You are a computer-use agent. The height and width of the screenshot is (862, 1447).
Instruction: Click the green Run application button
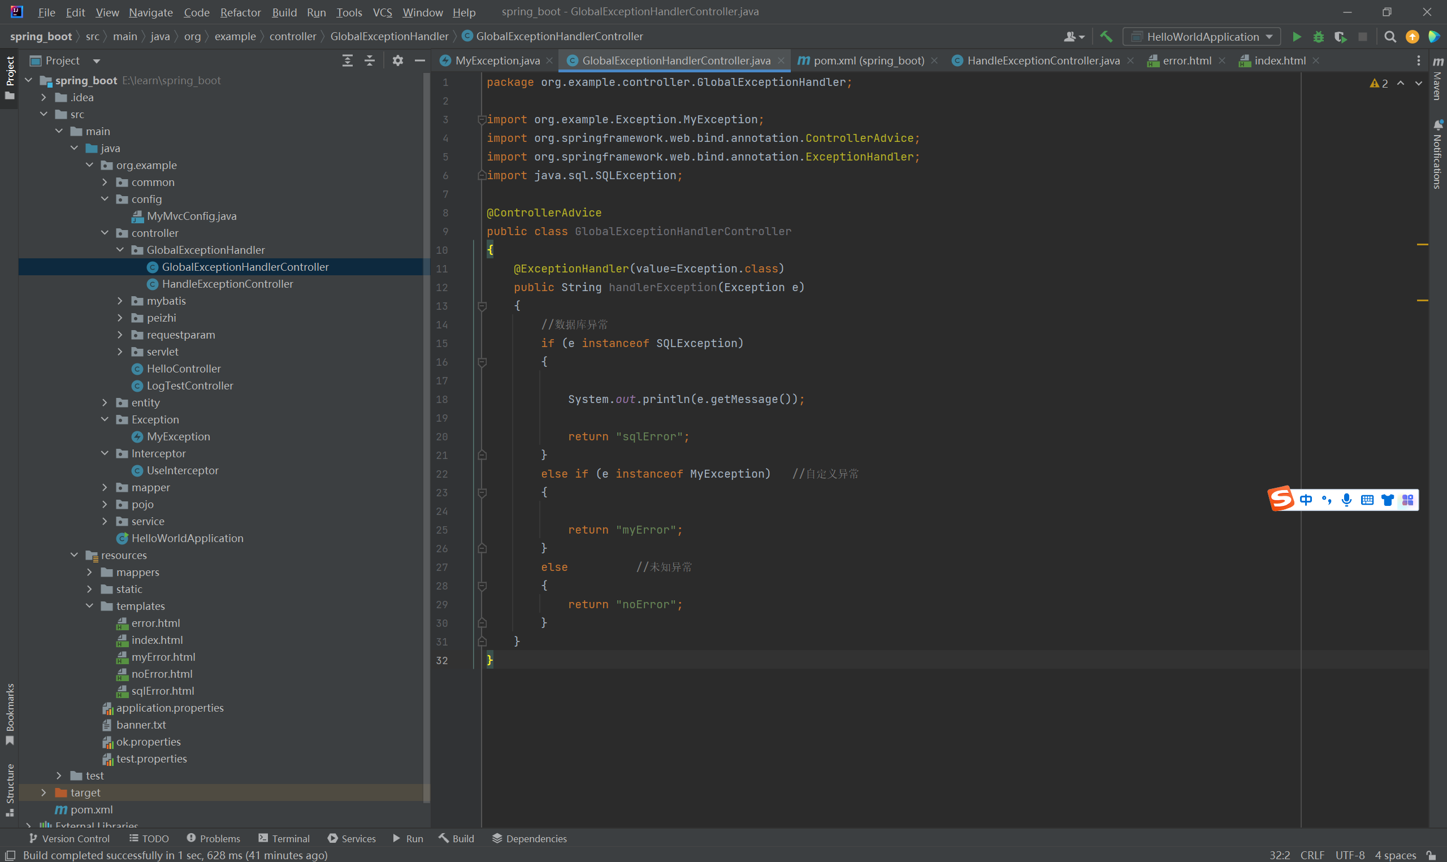[1296, 37]
